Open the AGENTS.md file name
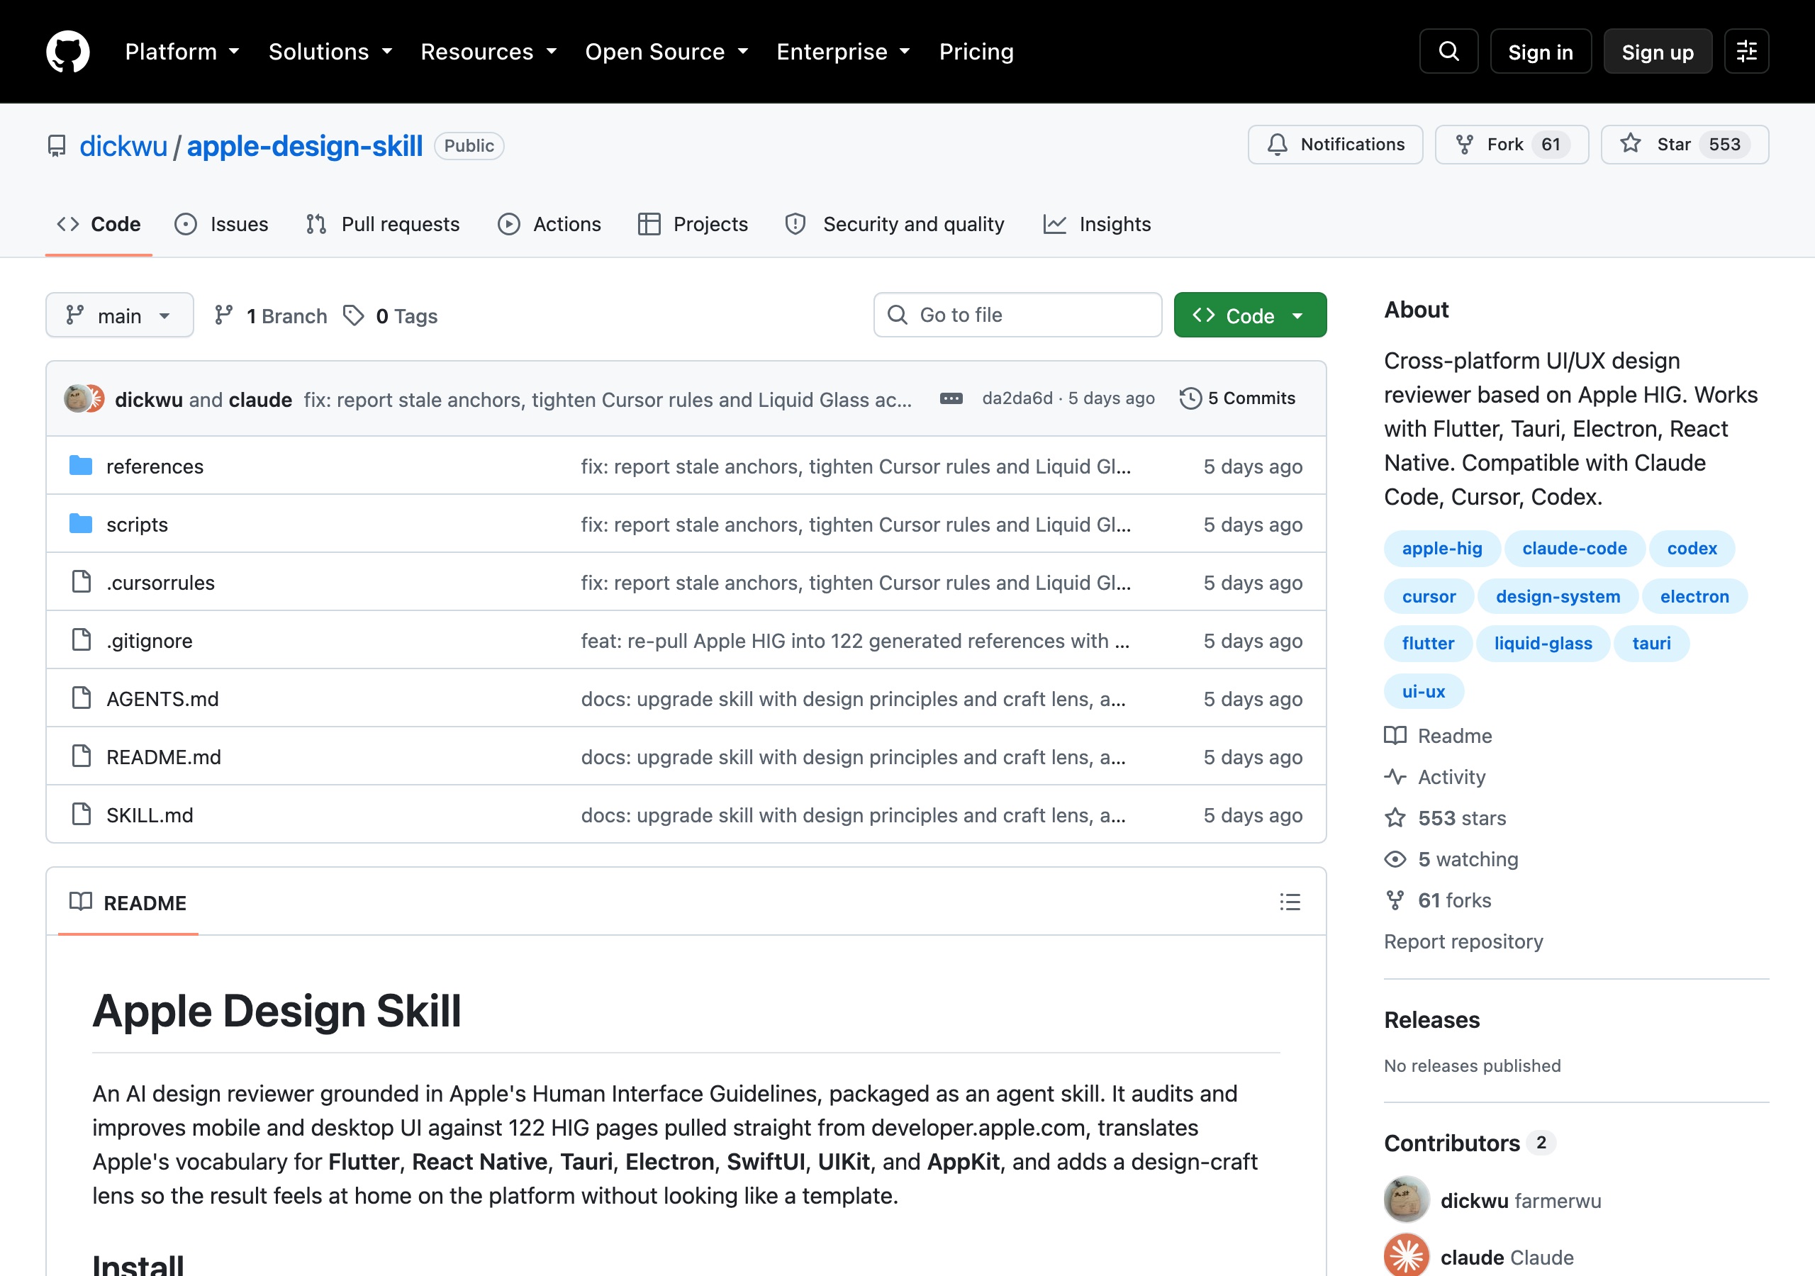This screenshot has height=1276, width=1815. point(162,698)
